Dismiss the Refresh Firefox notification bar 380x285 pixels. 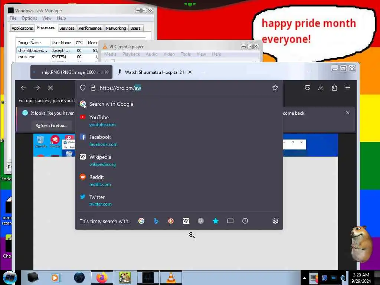[x=347, y=113]
